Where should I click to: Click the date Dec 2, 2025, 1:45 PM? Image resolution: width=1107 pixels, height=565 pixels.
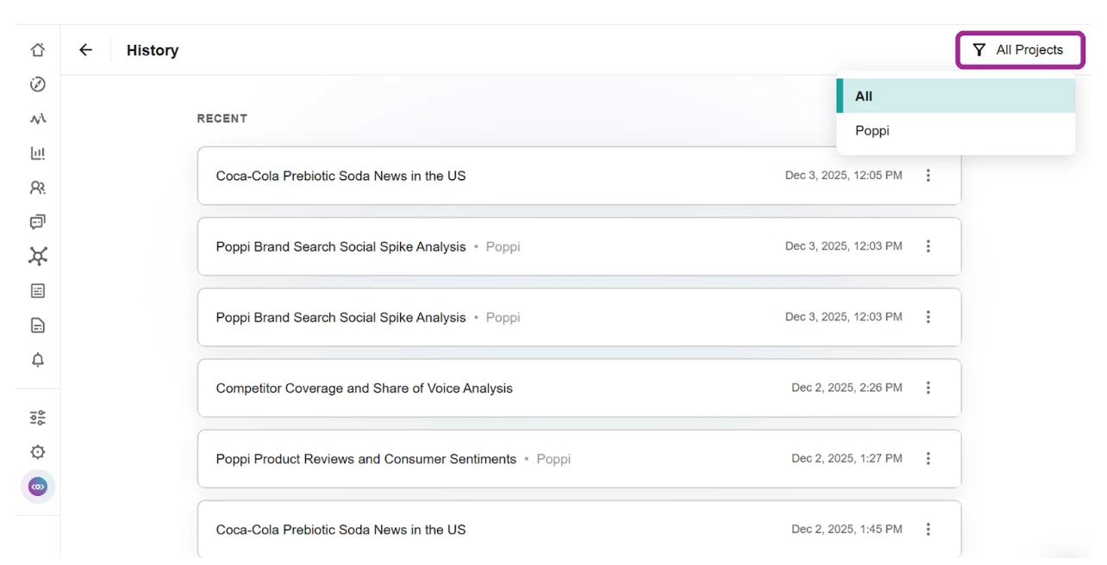pyautogui.click(x=847, y=530)
